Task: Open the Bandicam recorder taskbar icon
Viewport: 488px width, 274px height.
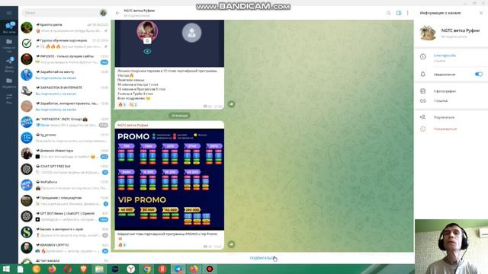Action: coord(210,269)
